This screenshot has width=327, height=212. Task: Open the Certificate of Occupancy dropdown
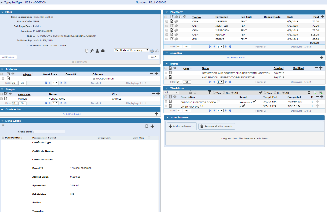pos(132,50)
